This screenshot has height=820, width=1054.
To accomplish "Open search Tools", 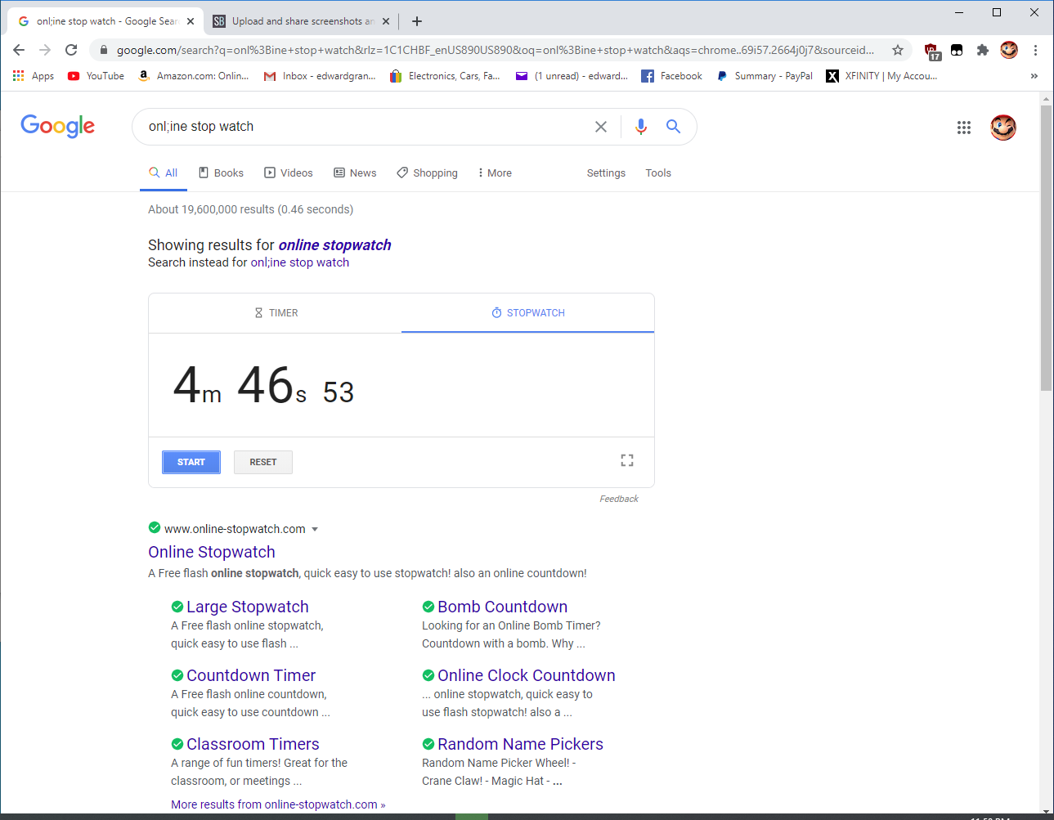I will pyautogui.click(x=658, y=173).
